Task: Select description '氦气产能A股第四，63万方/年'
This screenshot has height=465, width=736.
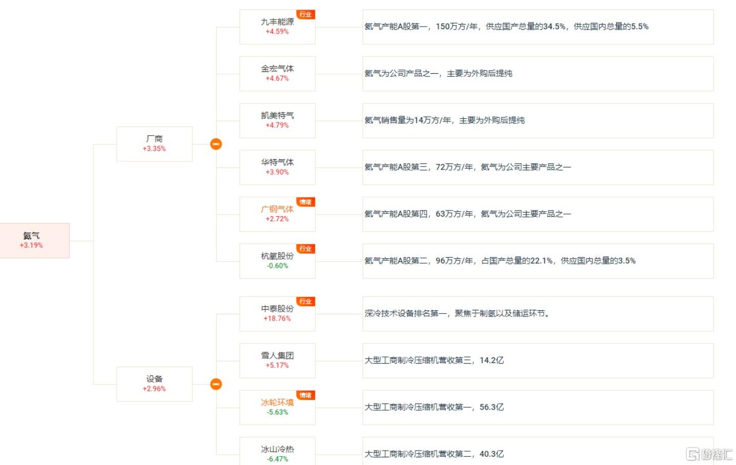Action: pos(538,214)
